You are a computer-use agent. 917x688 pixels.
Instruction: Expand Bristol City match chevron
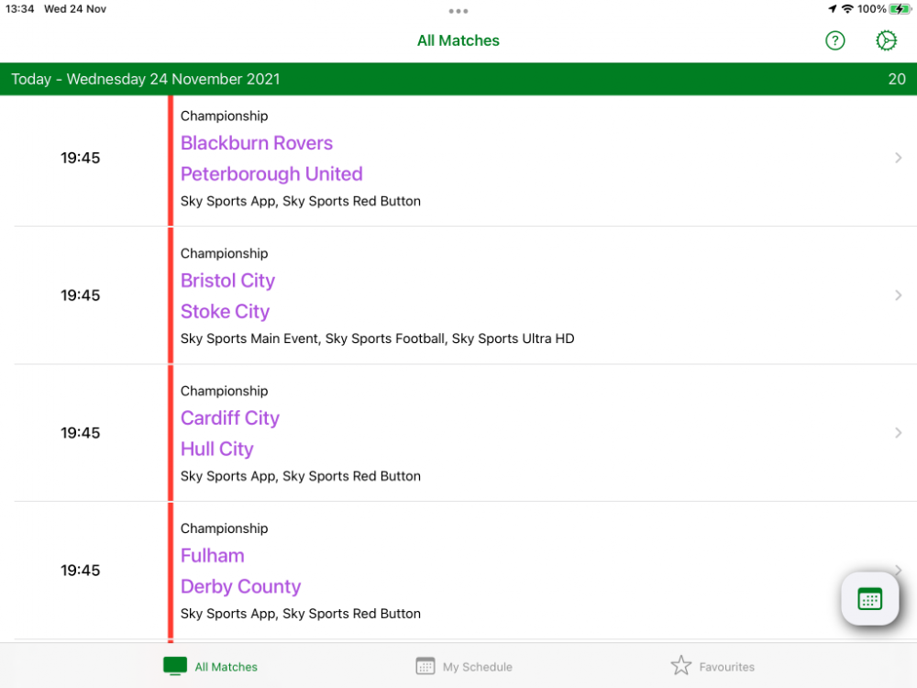(898, 295)
